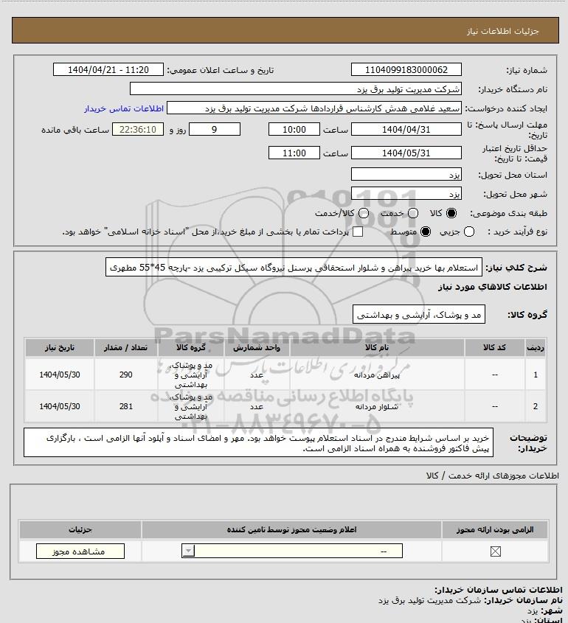Image resolution: width=568 pixels, height=623 pixels.
Task: Click the اطلاعات تماس سازمان خریدار heading
Action: (x=499, y=590)
